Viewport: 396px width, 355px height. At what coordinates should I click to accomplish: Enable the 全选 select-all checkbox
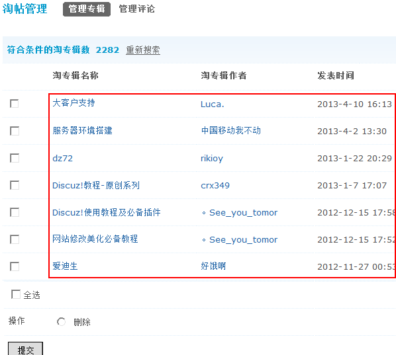(16, 294)
